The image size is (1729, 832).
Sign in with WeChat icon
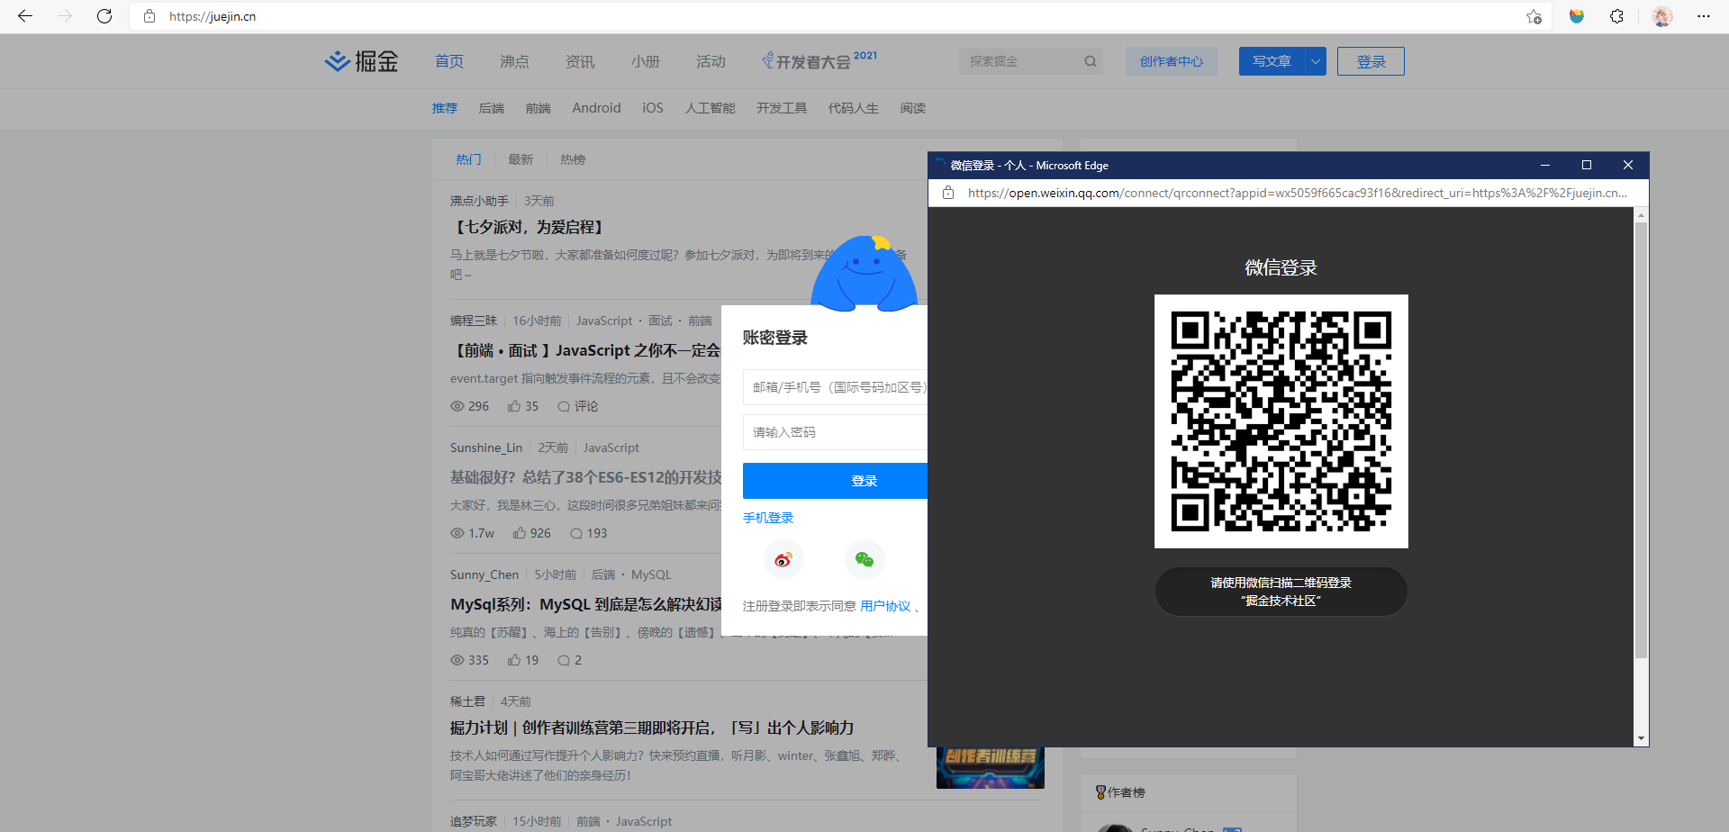pyautogui.click(x=864, y=560)
